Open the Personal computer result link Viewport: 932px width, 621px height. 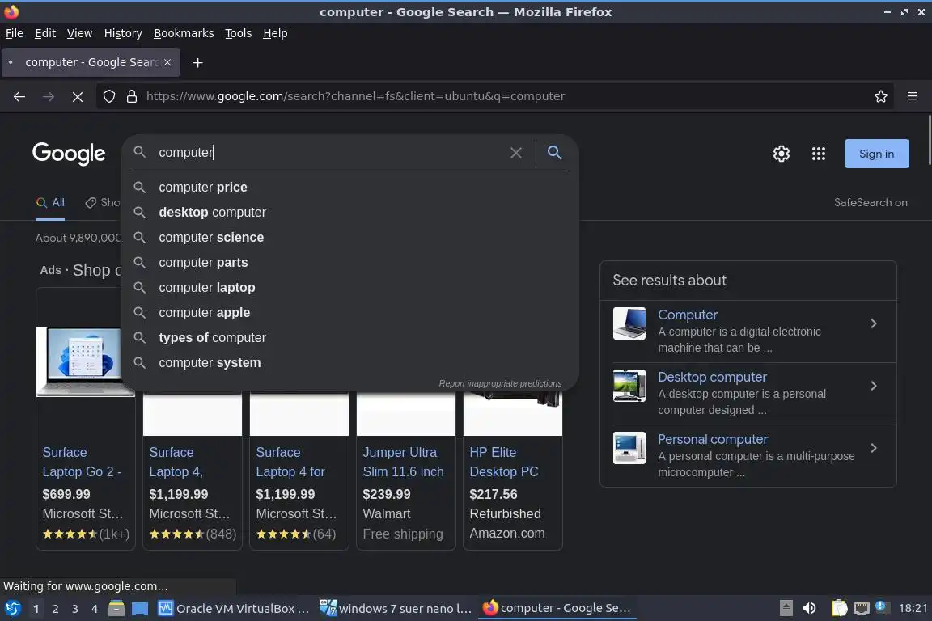tap(713, 440)
